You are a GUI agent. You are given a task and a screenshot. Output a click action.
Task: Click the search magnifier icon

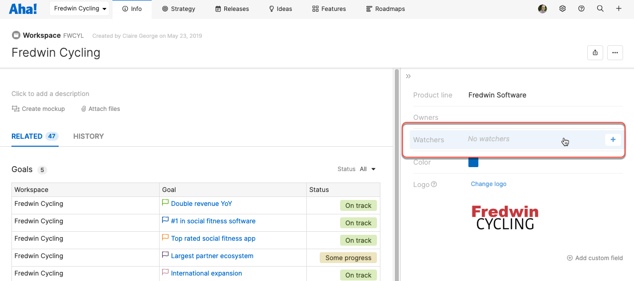600,8
